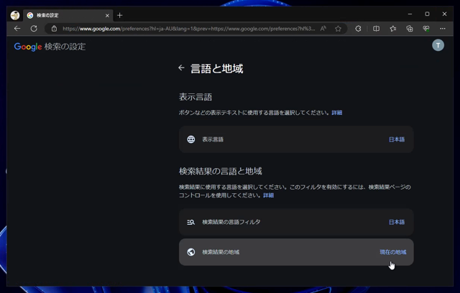
Task: Click the 検索の設定 header text
Action: coord(65,47)
